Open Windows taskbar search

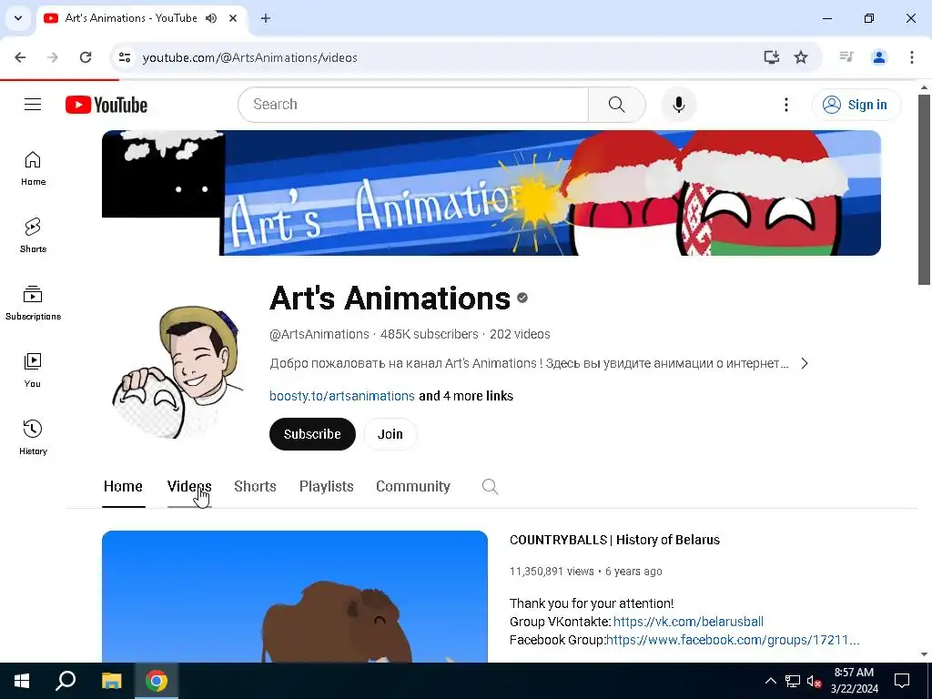(x=66, y=681)
